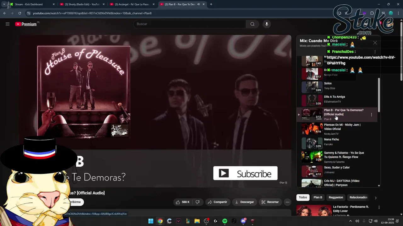Click the Recortar clip button
Viewport: 403px width, 226px height.
coord(270,202)
